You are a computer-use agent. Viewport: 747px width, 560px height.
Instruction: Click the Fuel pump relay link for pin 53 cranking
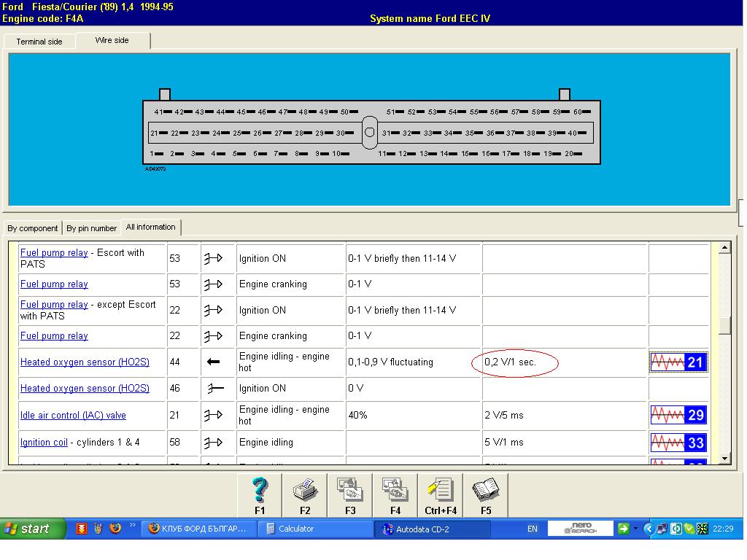[54, 284]
